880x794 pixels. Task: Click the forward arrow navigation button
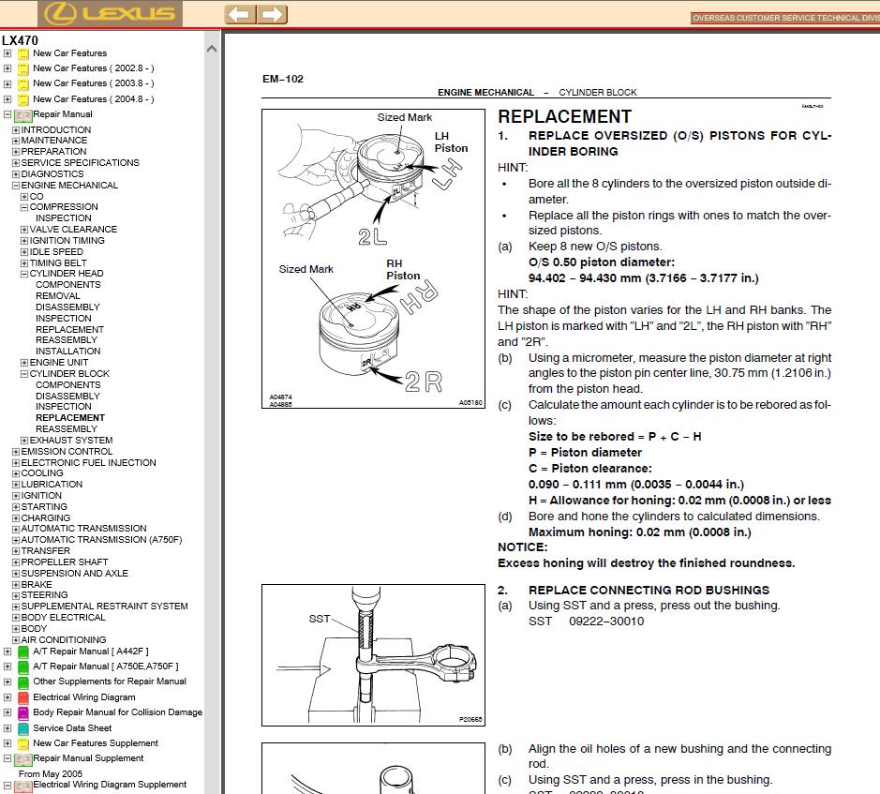point(272,14)
